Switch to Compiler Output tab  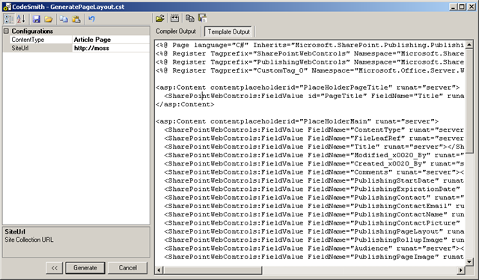coord(176,31)
